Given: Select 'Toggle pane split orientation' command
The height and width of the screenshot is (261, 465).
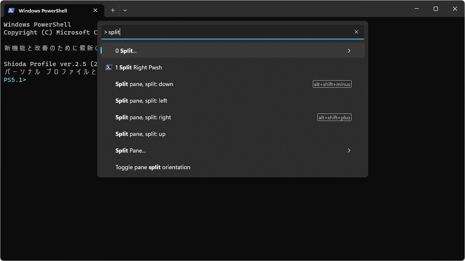Looking at the screenshot, I should coord(233,167).
